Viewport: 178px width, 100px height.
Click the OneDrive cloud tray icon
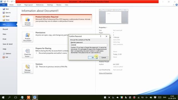pos(117,97)
